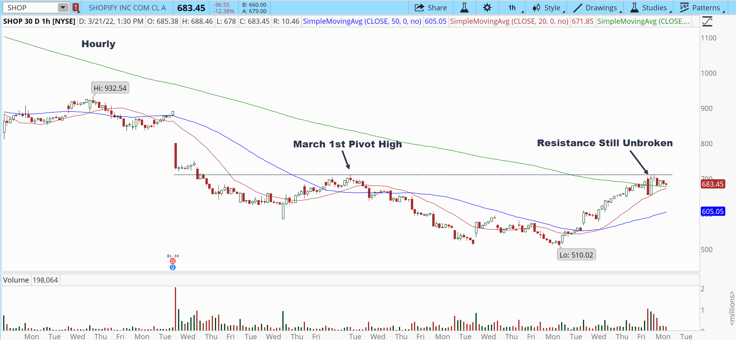Click the 'R: 10.46' range value
Screen dimensions: 736x340
coord(286,21)
